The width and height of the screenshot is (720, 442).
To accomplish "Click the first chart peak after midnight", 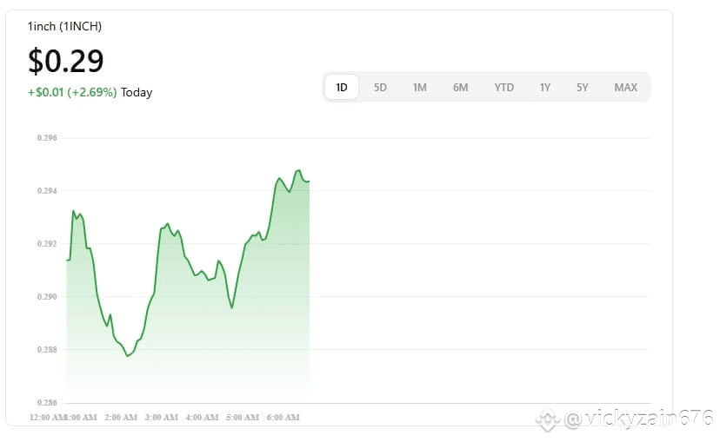I will 73,211.
